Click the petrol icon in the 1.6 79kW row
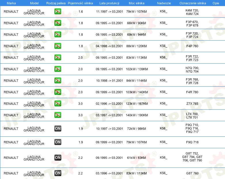 tap(58, 12)
